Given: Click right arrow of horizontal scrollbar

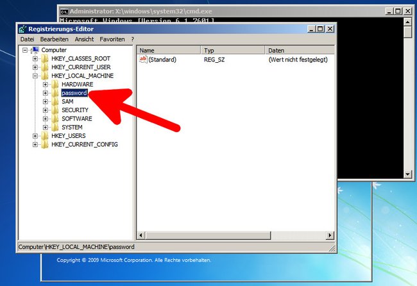Looking at the screenshot, I should (330, 235).
